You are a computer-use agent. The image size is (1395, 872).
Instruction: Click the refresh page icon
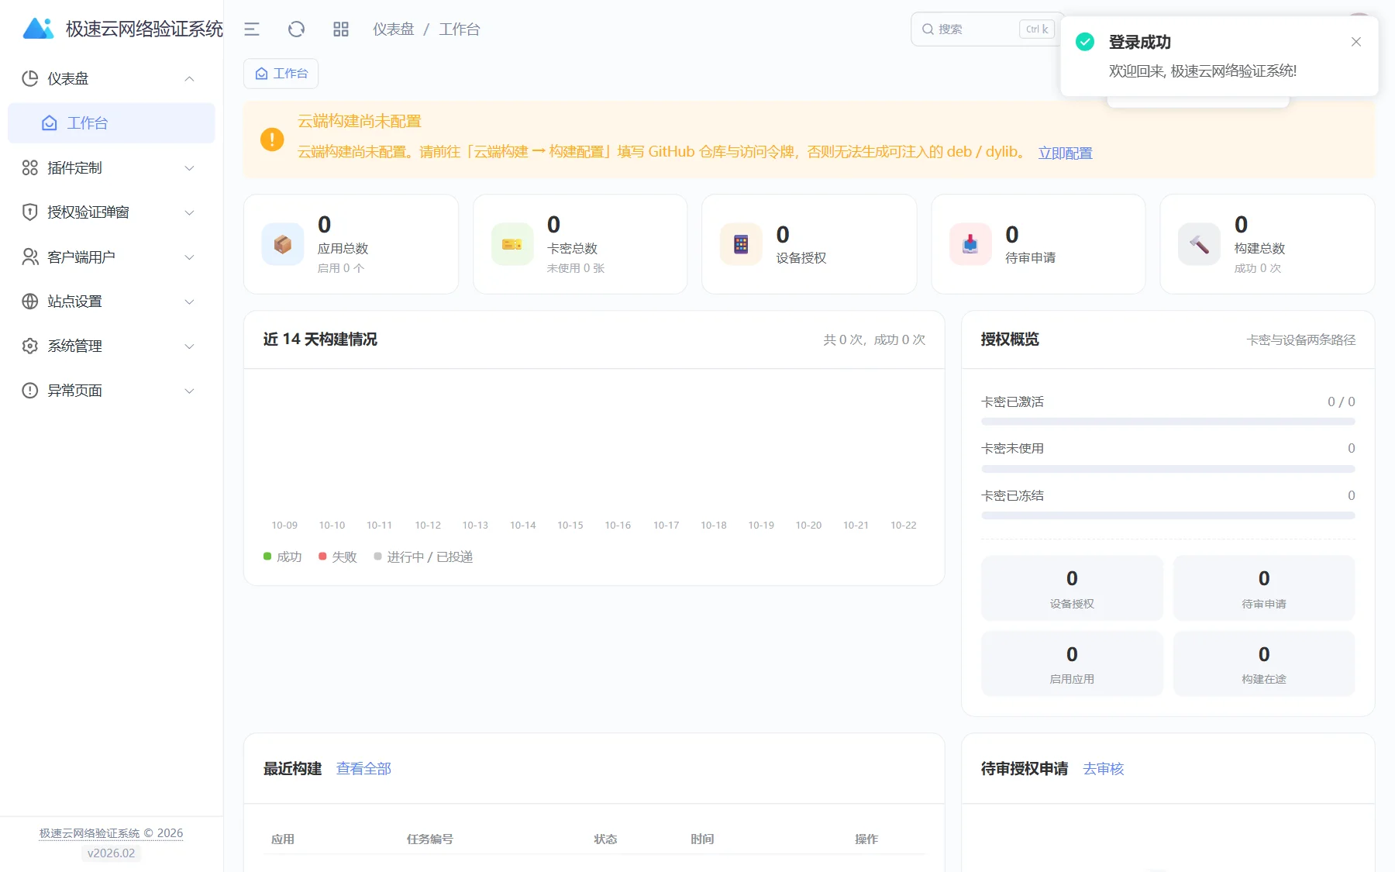point(296,29)
